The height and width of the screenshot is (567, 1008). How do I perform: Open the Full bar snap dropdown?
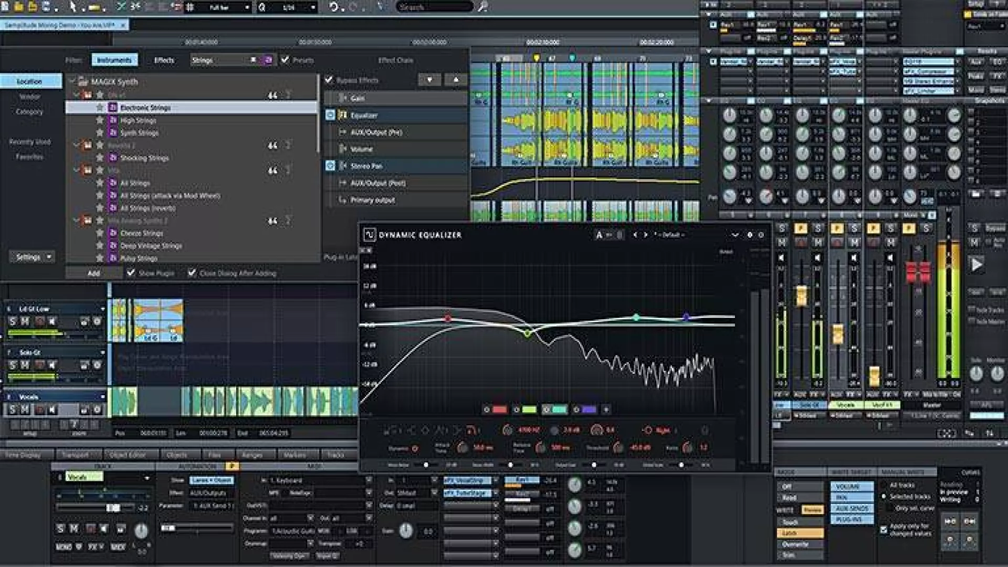247,7
